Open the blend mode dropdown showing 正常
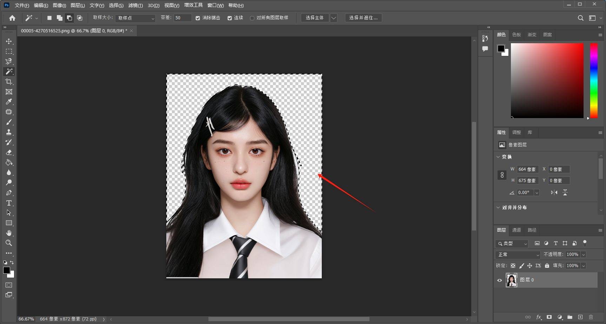 coord(518,254)
